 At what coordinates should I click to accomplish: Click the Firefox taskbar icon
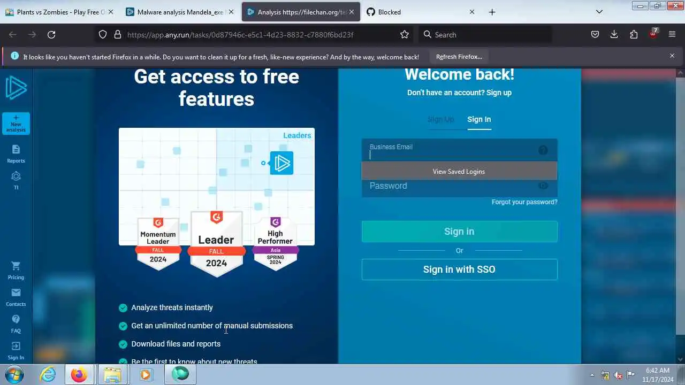pos(79,374)
